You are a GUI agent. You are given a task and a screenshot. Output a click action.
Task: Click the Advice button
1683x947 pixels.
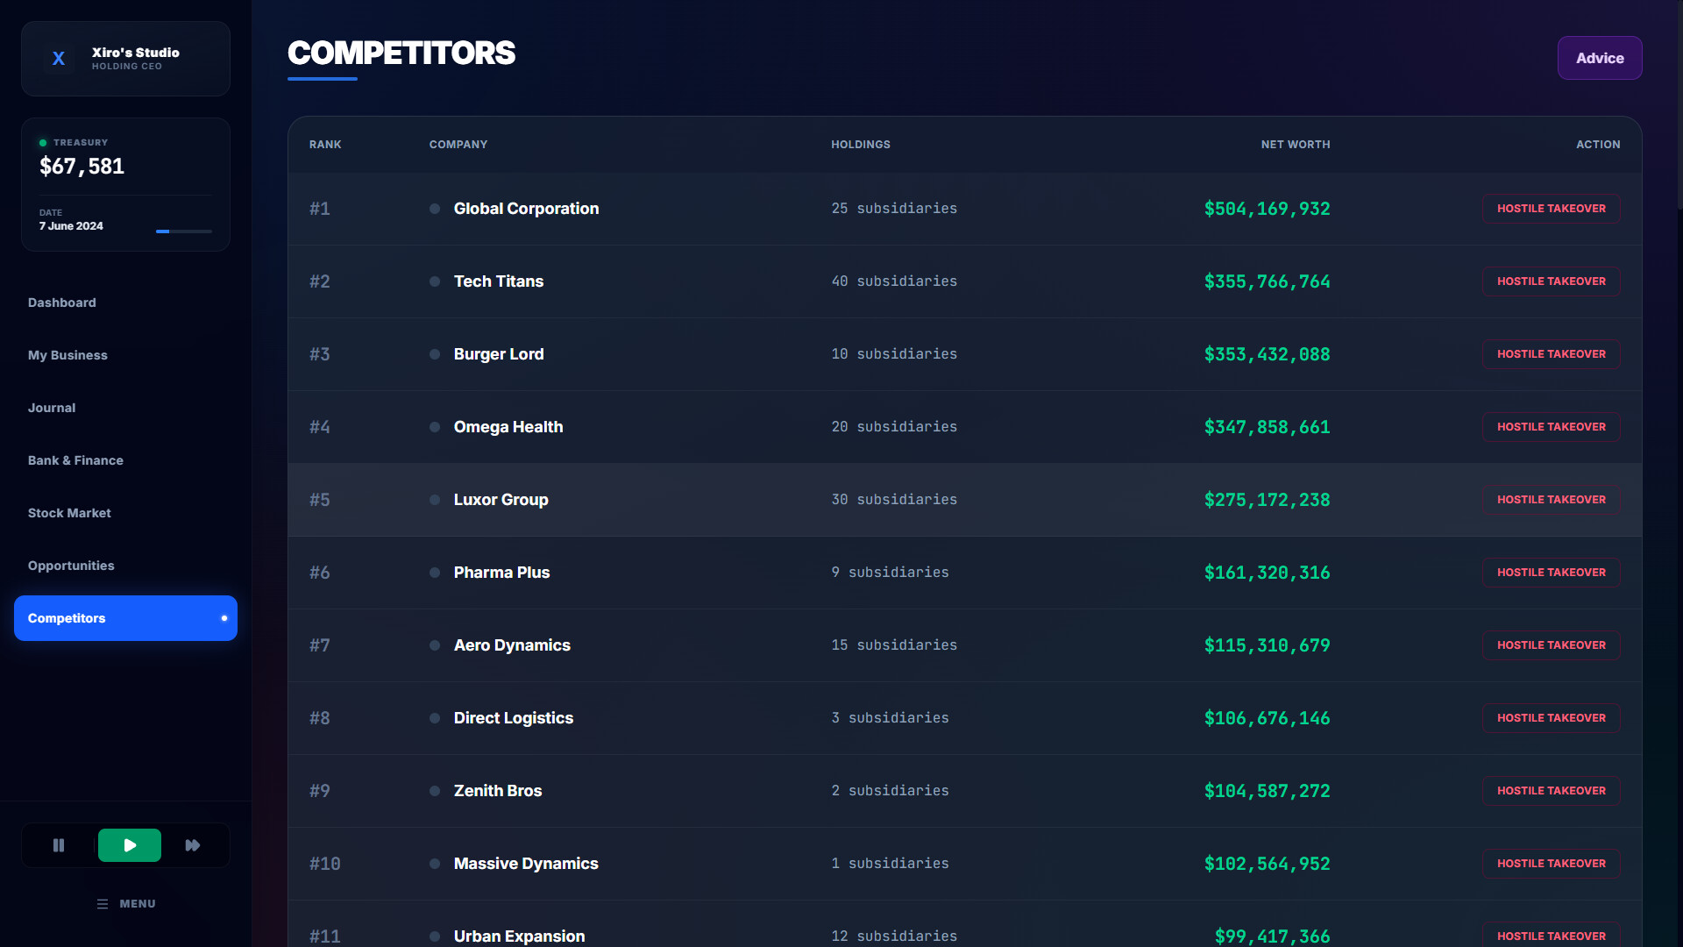click(x=1600, y=58)
